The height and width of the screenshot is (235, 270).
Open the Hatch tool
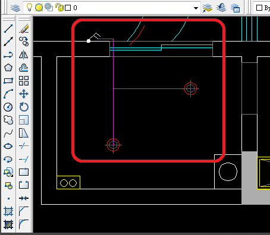8,211
